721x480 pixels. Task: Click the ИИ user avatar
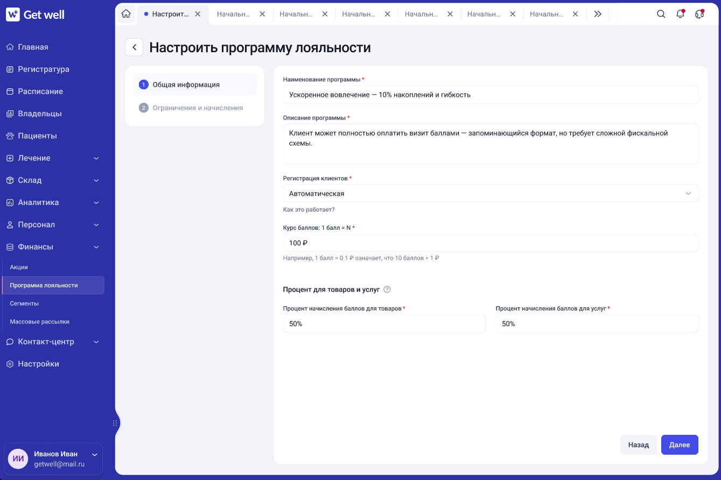tap(18, 458)
